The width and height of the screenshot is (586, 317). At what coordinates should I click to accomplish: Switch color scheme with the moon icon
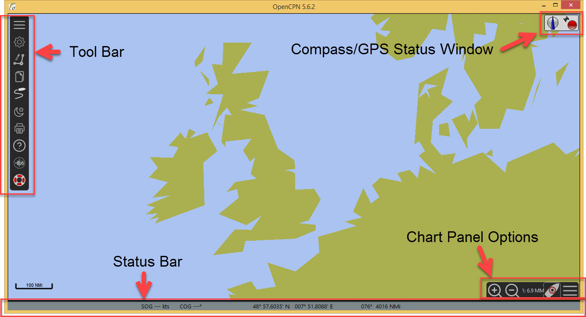(x=19, y=112)
